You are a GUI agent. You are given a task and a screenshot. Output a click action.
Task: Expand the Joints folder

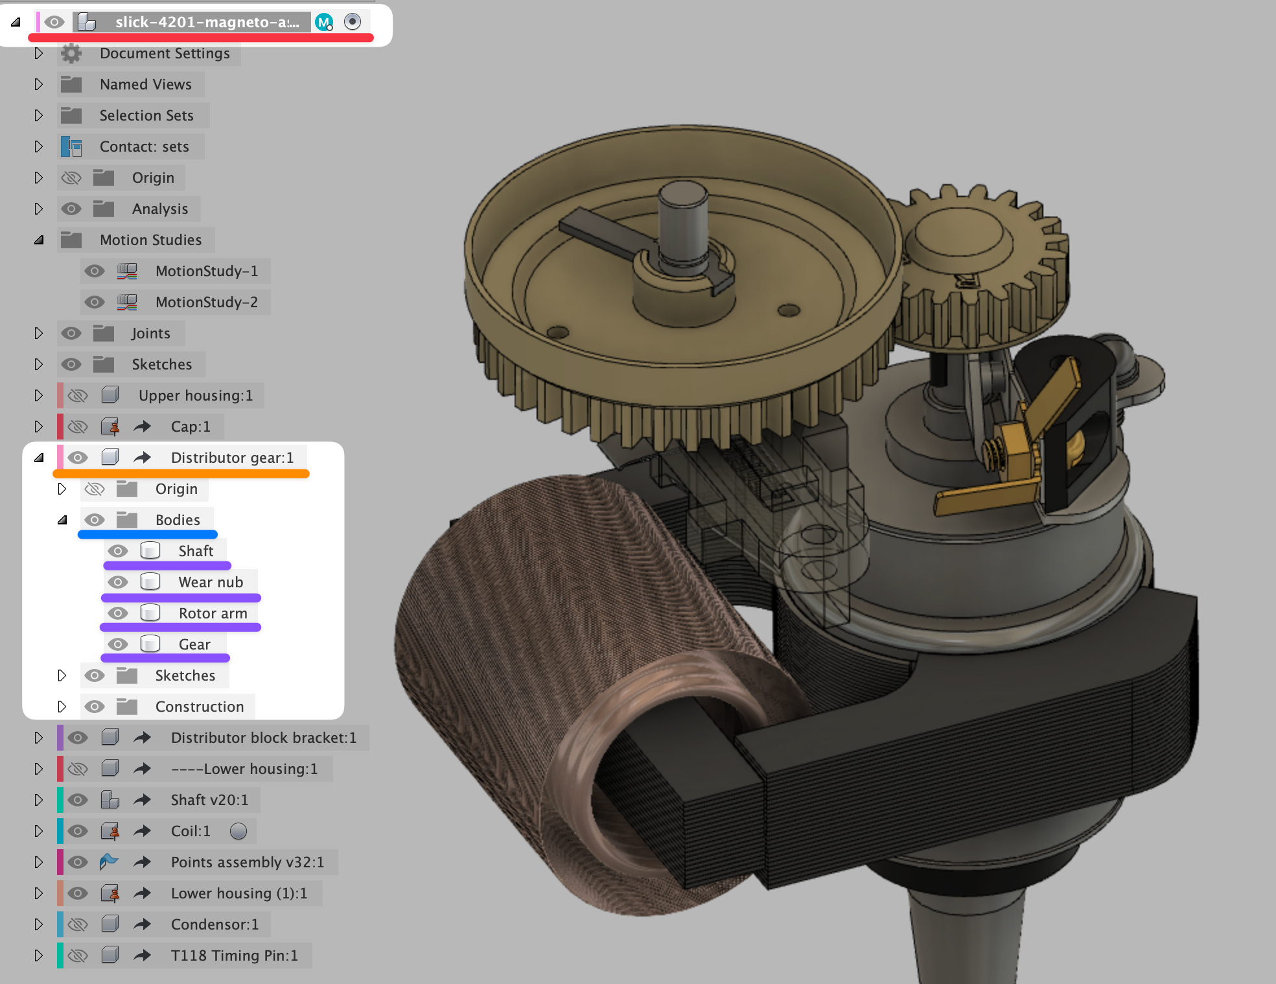coord(38,333)
